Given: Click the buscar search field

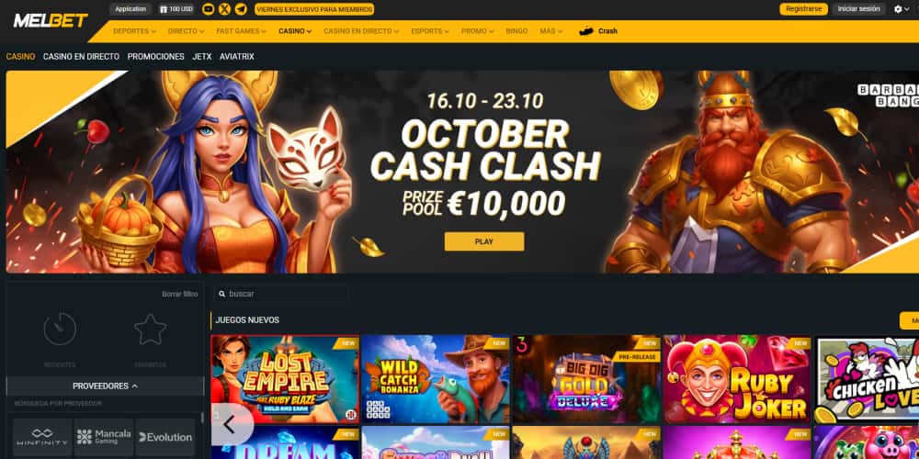Looking at the screenshot, I should coord(280,294).
